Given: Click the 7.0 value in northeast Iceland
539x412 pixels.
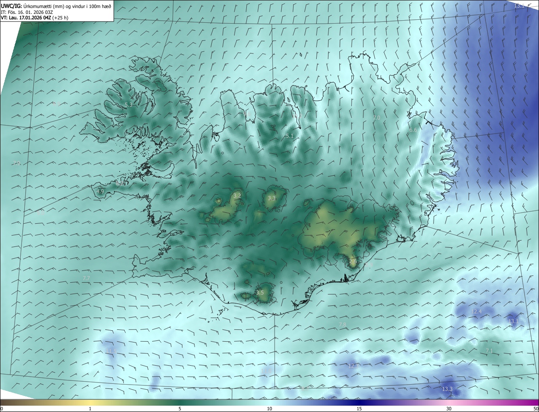Looking at the screenshot, I should pos(377,118).
